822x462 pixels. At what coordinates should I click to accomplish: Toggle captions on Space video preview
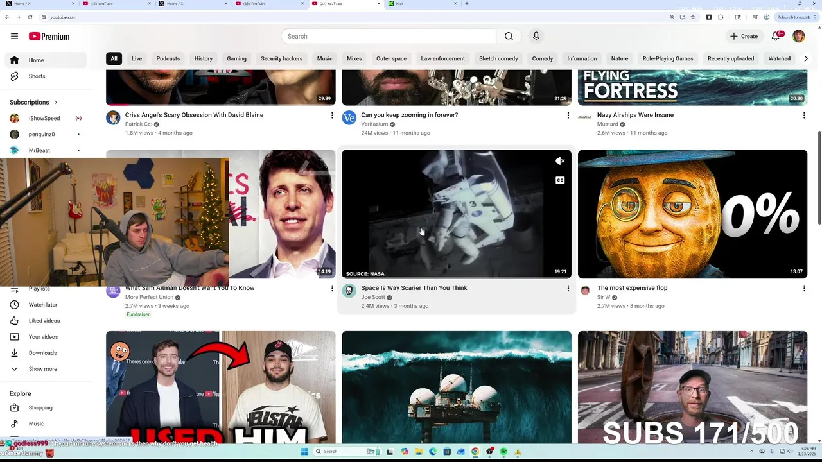[x=560, y=180]
